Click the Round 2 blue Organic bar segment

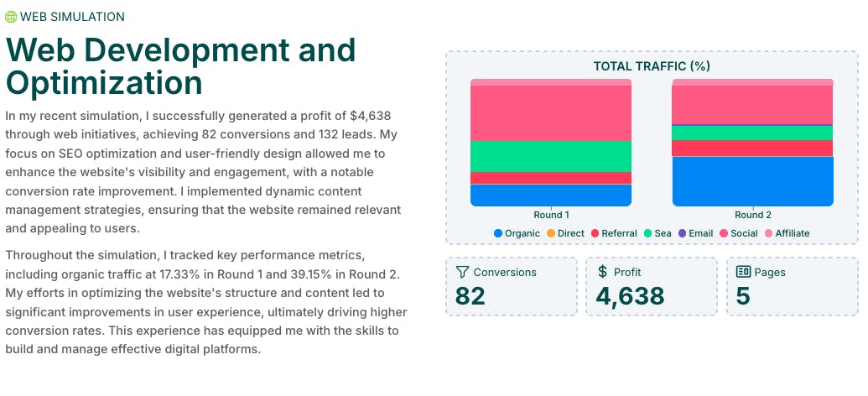(x=752, y=180)
